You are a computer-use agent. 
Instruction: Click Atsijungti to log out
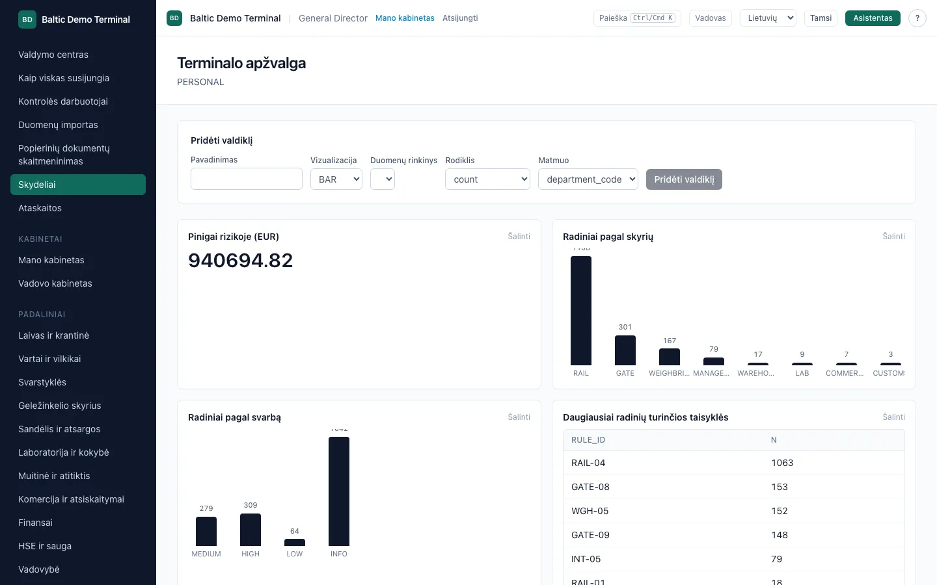point(460,18)
